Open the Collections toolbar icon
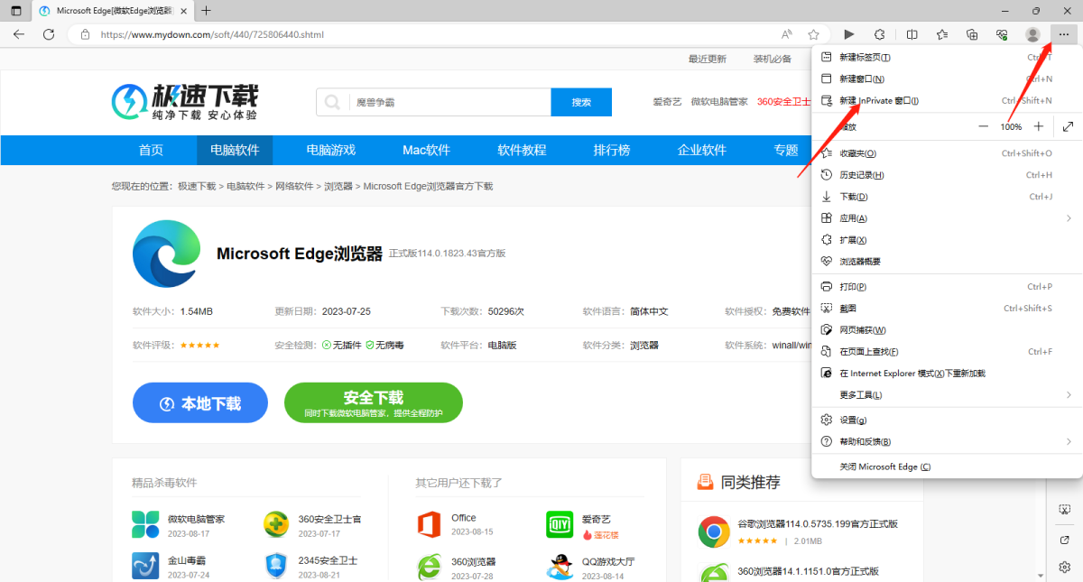1083x582 pixels. point(972,34)
